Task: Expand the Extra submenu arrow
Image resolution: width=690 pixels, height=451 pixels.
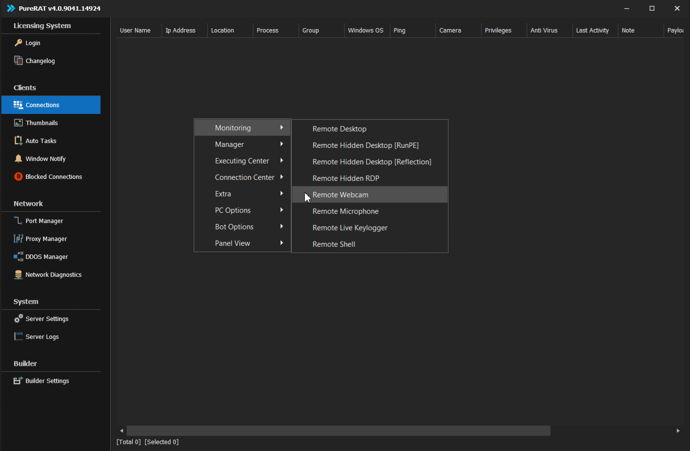Action: point(282,194)
